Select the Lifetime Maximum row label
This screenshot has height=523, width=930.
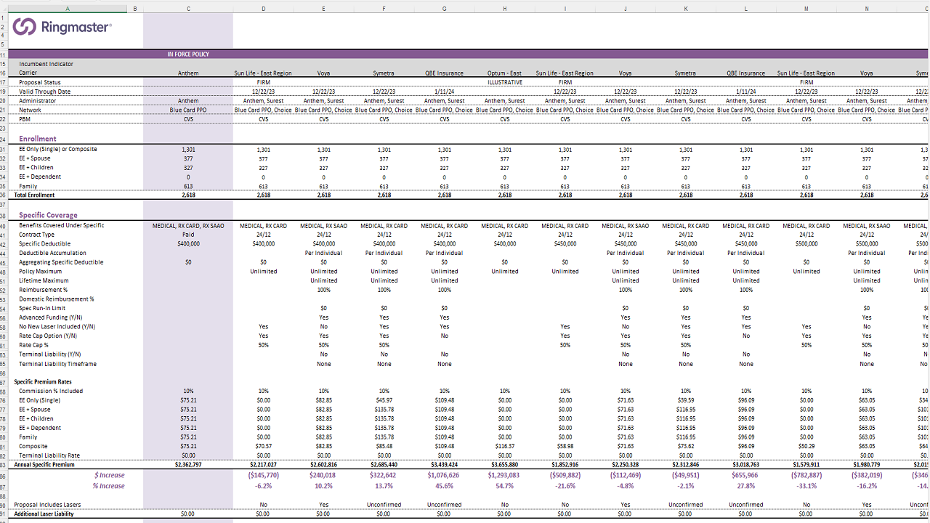pos(44,280)
